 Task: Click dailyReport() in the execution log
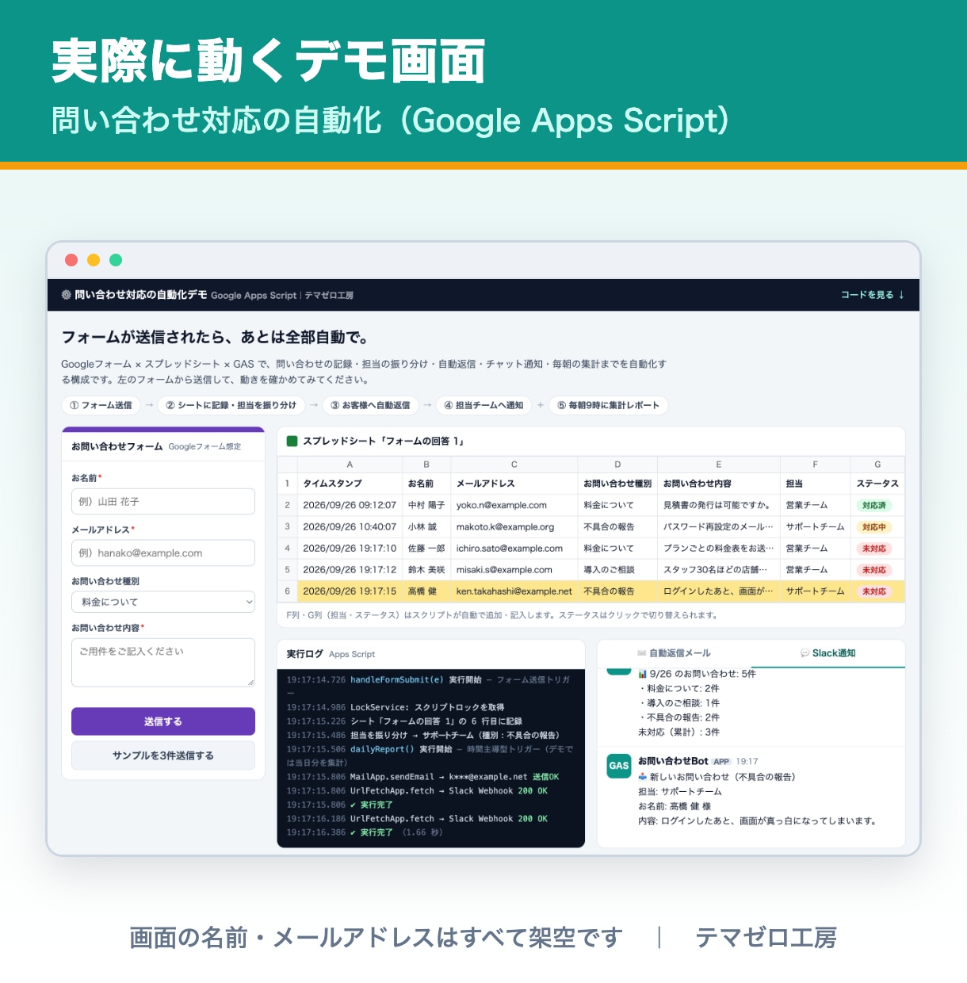[382, 749]
